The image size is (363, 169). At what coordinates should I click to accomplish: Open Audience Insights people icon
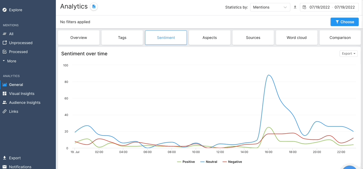click(x=5, y=102)
